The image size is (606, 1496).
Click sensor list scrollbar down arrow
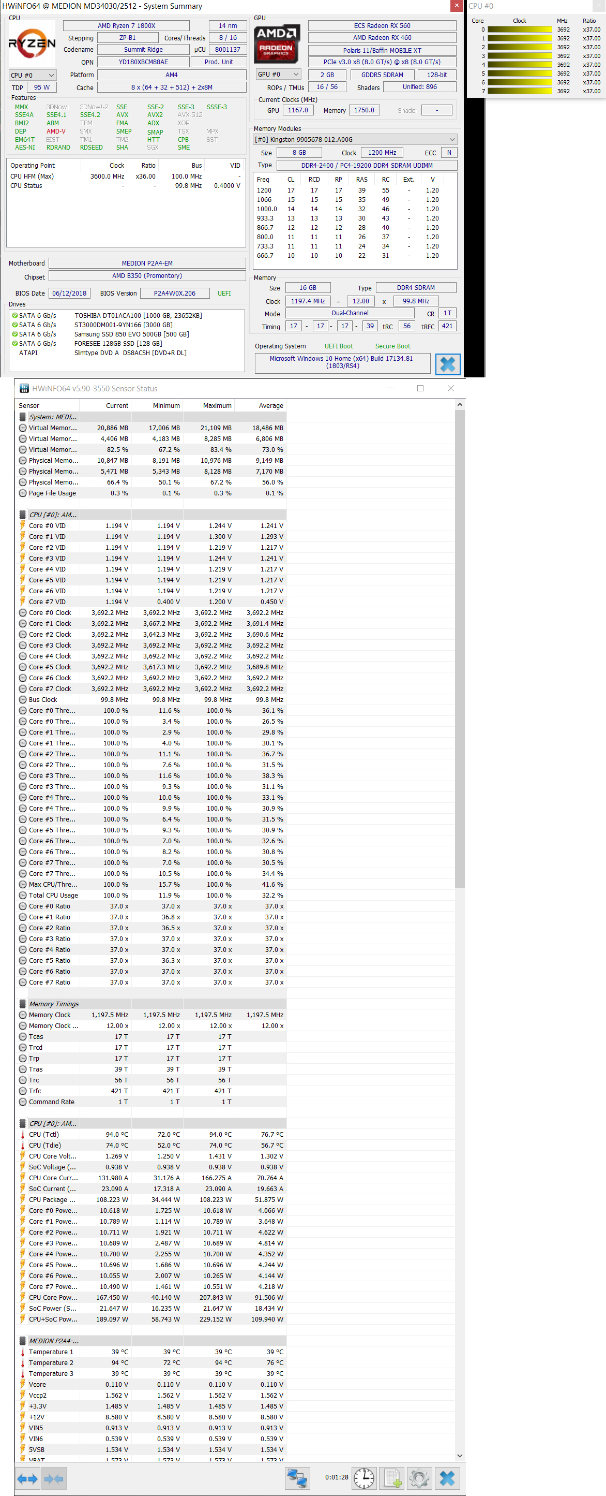click(x=460, y=1456)
